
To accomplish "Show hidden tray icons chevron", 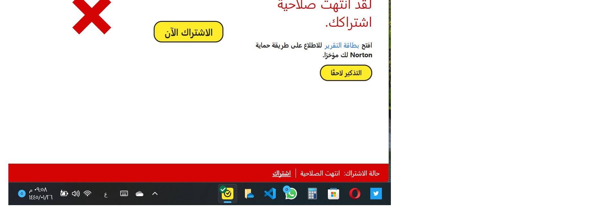I will point(155,194).
